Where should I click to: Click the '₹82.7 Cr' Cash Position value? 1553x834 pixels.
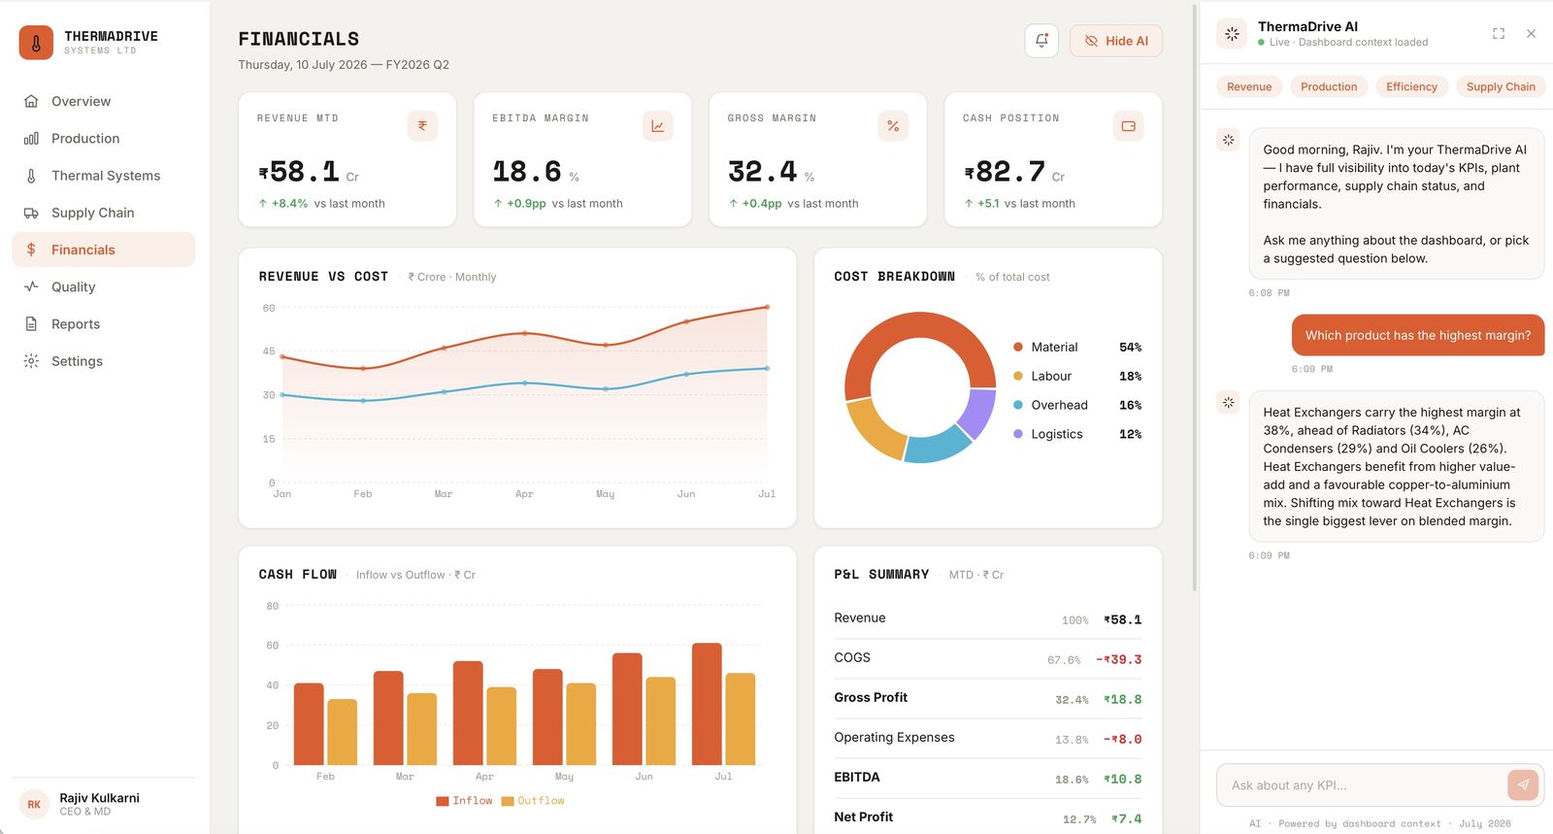click(x=1014, y=172)
